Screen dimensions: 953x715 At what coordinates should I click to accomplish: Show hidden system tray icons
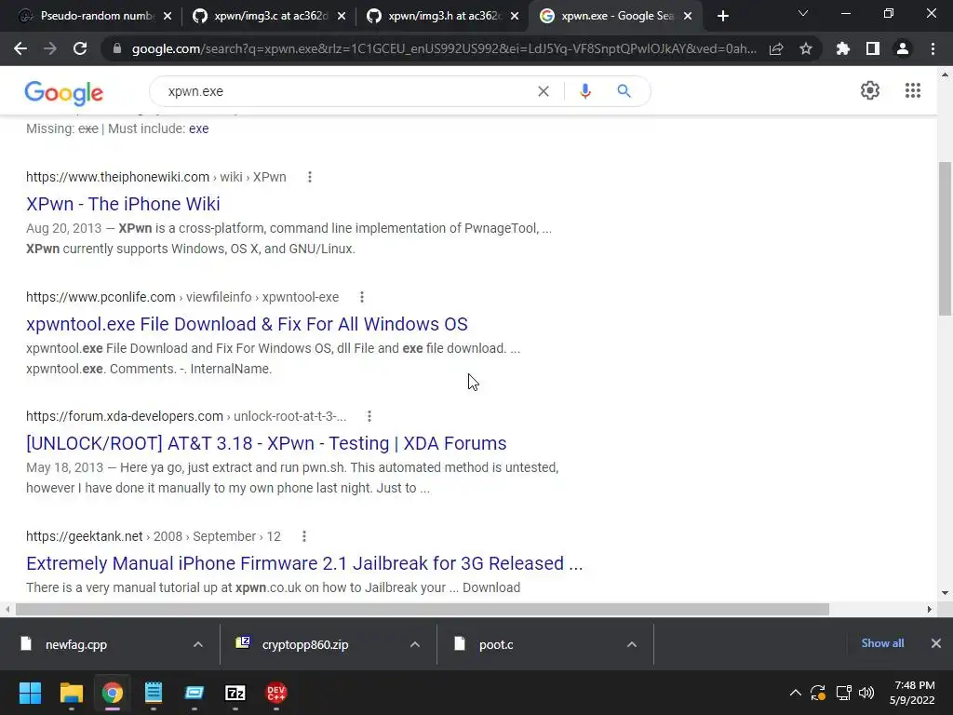[x=795, y=693]
